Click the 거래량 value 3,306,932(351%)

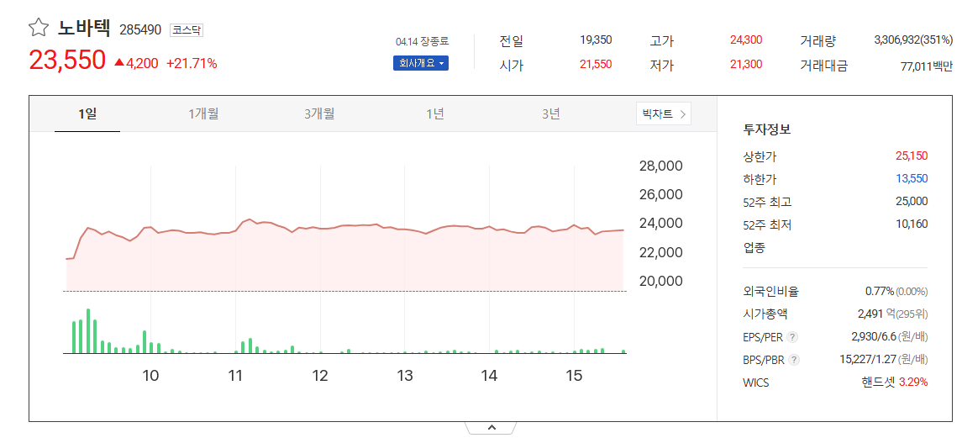click(x=913, y=40)
